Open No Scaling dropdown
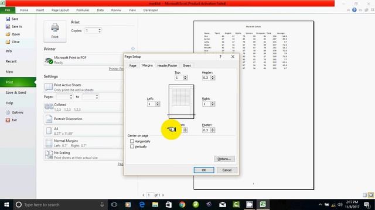The width and height of the screenshot is (375, 210). (x=84, y=155)
